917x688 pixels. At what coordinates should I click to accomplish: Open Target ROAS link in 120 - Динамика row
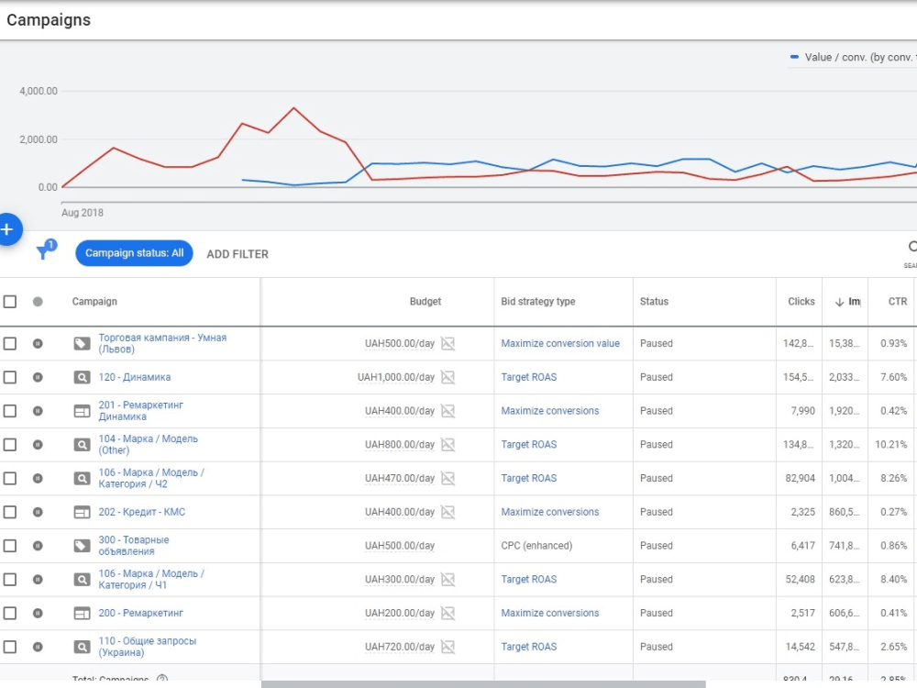[529, 377]
